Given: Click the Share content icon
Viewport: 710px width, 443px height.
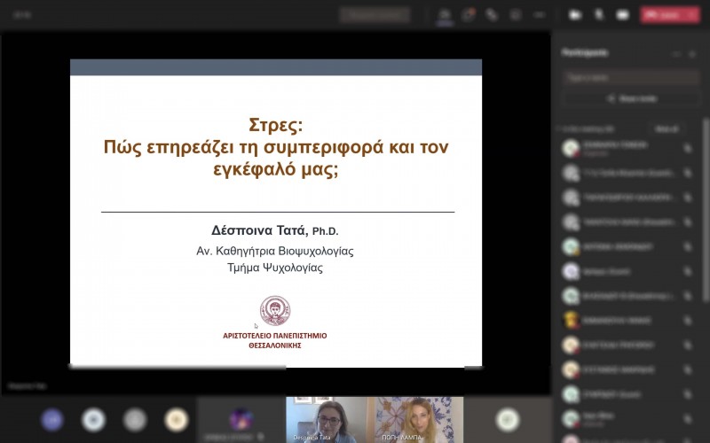Looking at the screenshot, I should 622,15.
